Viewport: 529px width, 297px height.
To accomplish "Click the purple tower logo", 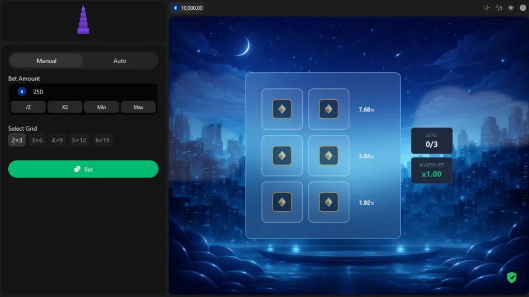I will tap(83, 20).
